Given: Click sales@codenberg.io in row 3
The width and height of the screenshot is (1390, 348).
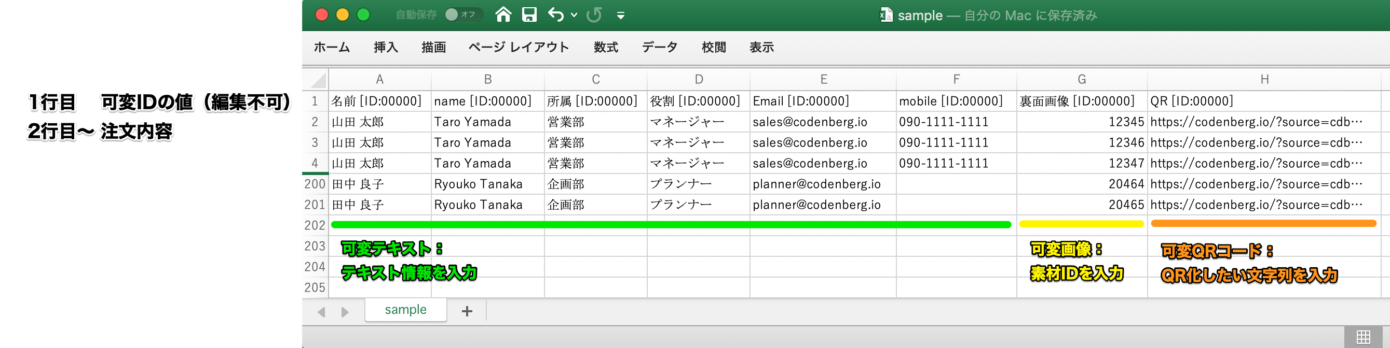Looking at the screenshot, I should pyautogui.click(x=823, y=143).
